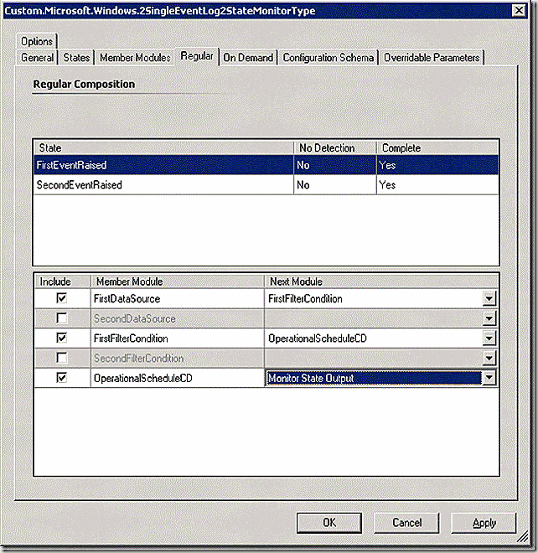Click the State column header
Screen dimensions: 538x553
tap(163, 147)
